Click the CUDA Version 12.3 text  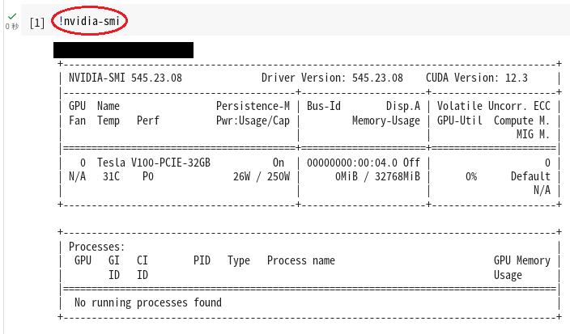(477, 78)
